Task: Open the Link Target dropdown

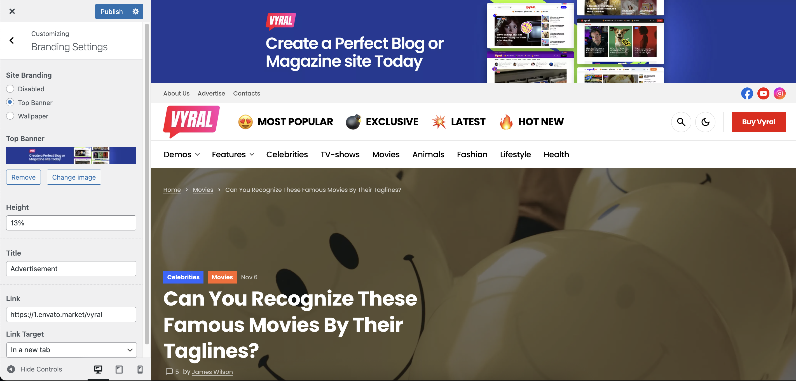Action: 71,350
